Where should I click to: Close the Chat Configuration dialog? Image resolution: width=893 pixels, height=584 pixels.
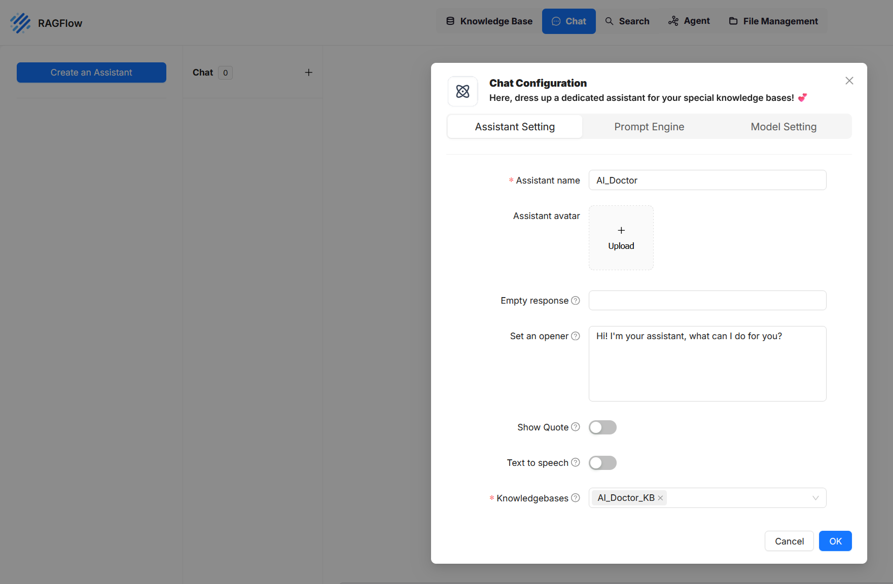[x=849, y=81]
